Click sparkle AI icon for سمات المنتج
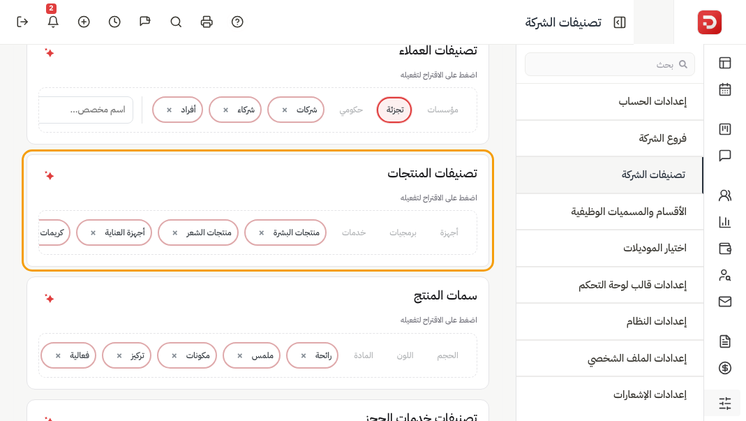 pos(50,299)
